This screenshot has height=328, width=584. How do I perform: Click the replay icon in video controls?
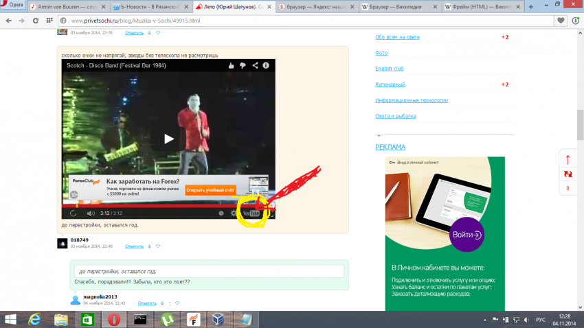coord(74,213)
